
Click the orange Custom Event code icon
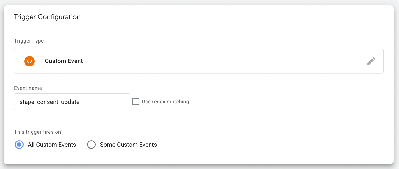[29, 61]
